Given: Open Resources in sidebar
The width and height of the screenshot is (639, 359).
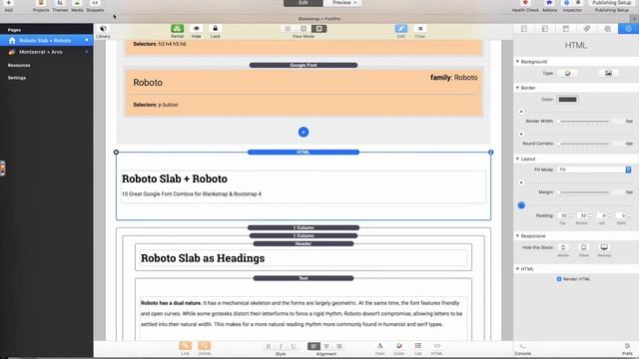Looking at the screenshot, I should [19, 65].
